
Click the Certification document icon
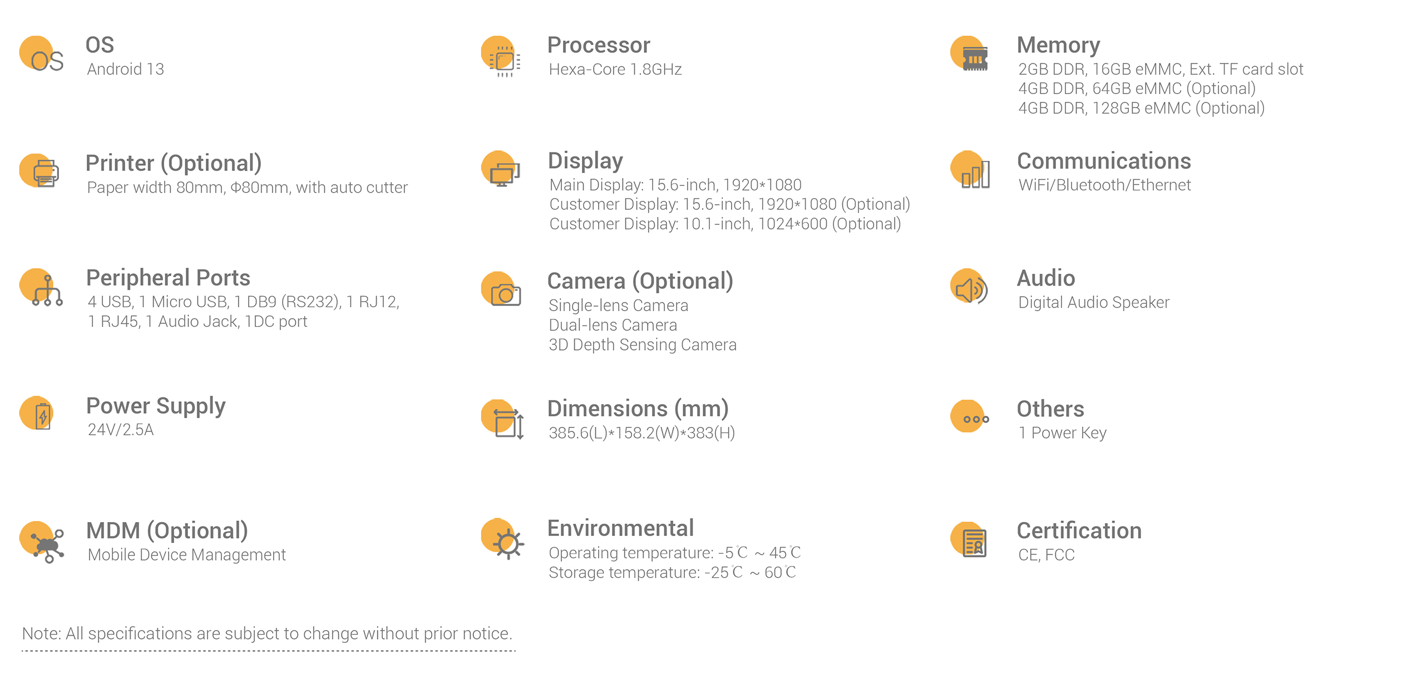[969, 540]
